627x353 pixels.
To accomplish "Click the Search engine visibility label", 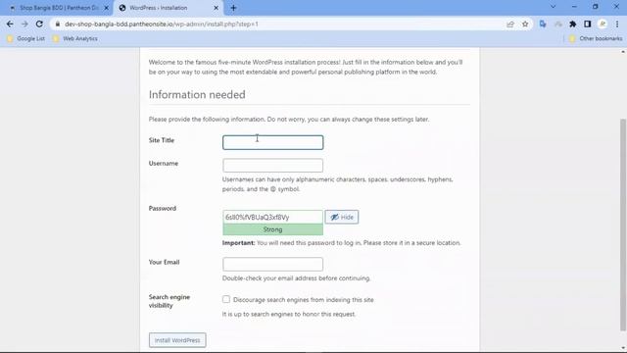I will (169, 301).
